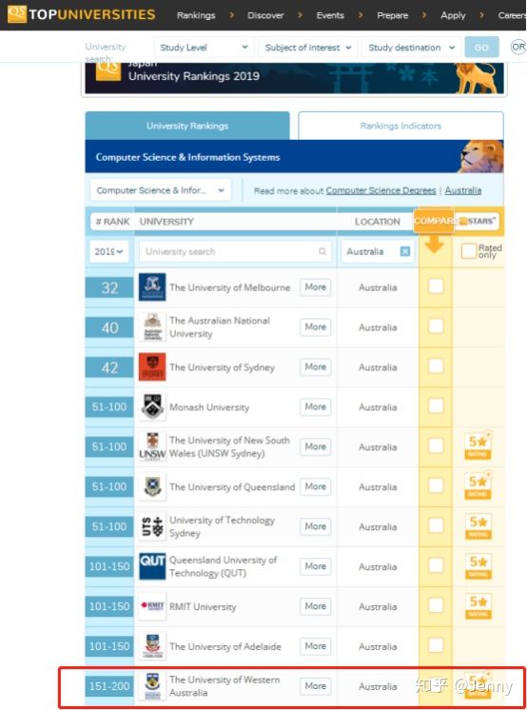Enable the Rated only checkbox
Screen dimensions: 527x710
pos(469,250)
